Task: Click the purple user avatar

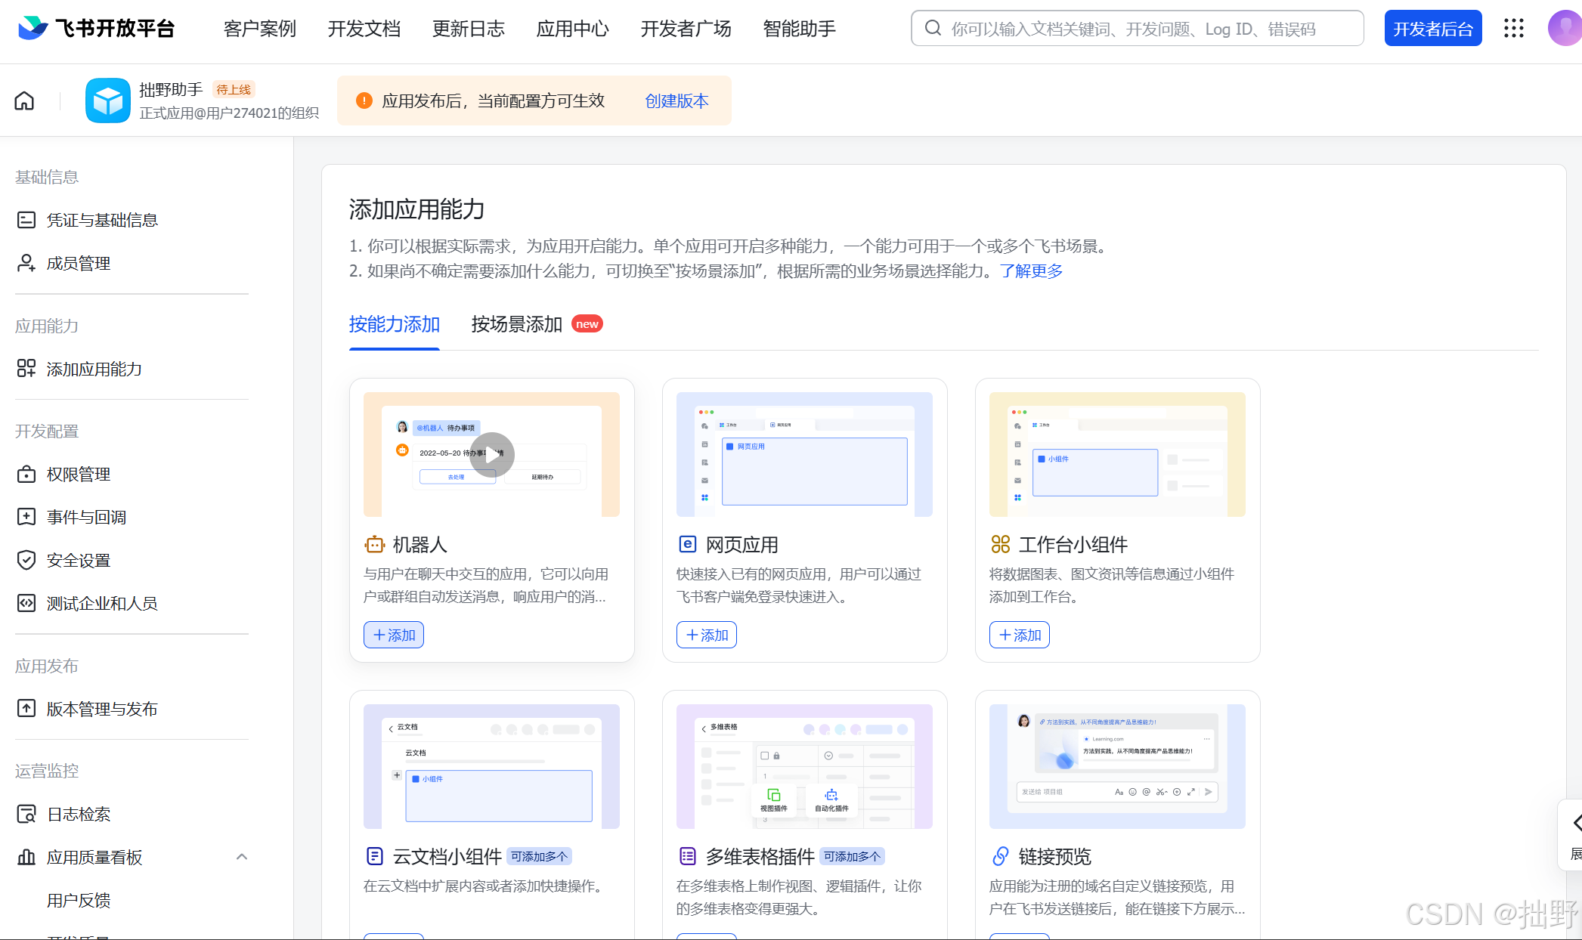Action: 1565,29
